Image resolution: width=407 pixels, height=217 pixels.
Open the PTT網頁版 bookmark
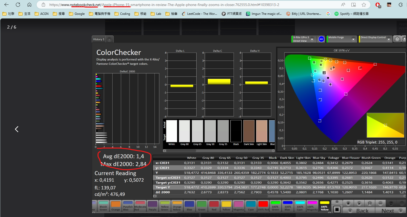[232, 14]
